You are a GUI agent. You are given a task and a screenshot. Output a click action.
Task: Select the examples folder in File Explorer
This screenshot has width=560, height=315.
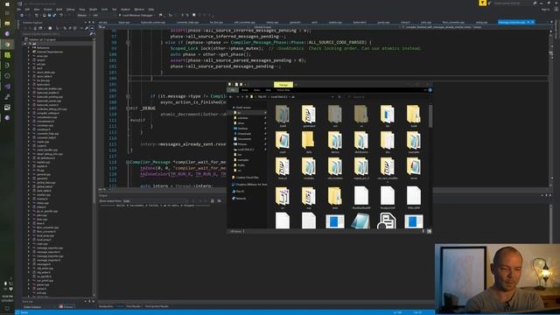coord(414,142)
